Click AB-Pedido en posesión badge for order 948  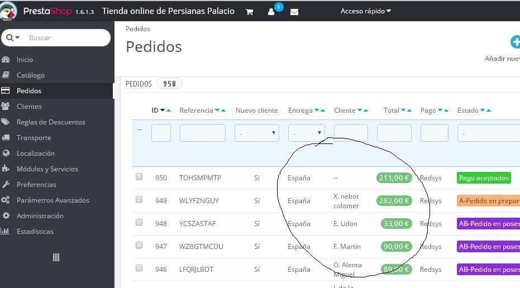pyautogui.click(x=489, y=224)
